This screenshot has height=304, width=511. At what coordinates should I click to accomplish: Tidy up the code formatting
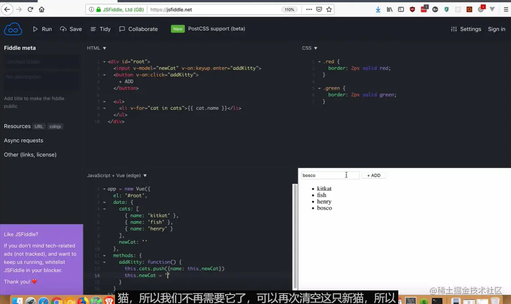click(100, 29)
